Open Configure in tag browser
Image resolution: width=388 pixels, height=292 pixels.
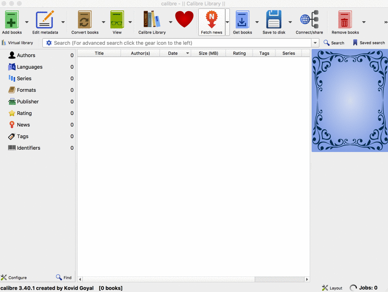tap(13, 277)
